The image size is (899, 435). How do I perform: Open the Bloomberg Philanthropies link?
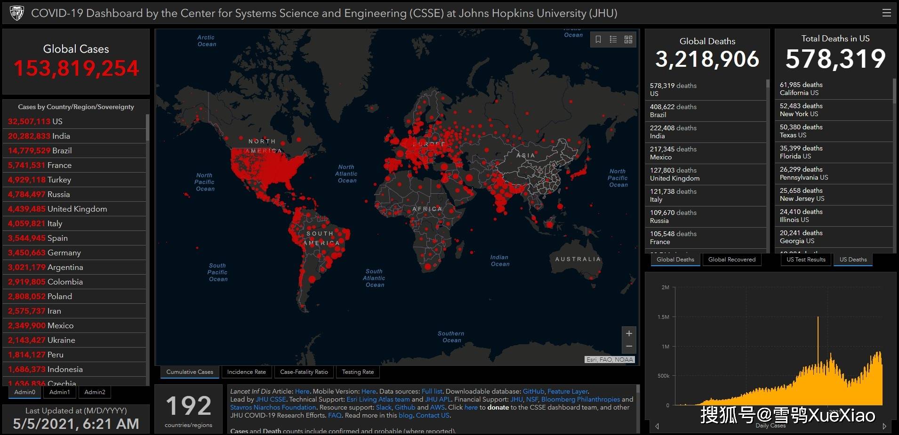click(580, 399)
